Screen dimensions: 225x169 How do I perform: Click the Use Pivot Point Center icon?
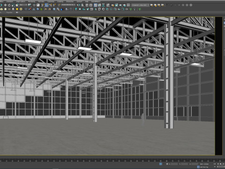pos(30,5)
